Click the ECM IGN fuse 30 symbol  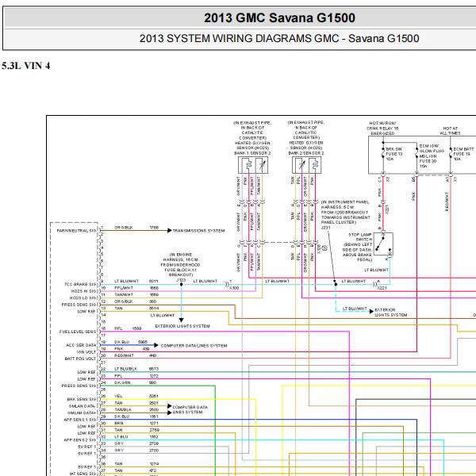[416, 154]
